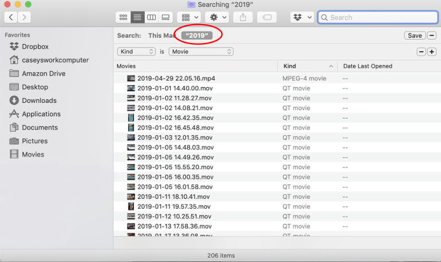Open Amazon Drive in the sidebar
Image resolution: width=441 pixels, height=262 pixels.
44,73
